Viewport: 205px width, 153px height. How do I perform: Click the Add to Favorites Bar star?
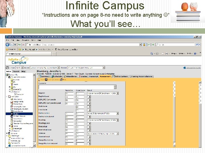click(20, 49)
